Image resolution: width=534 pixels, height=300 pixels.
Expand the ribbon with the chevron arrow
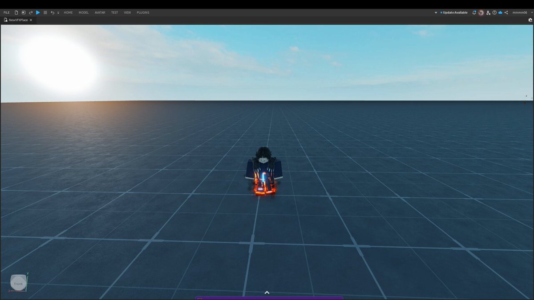coord(436,12)
